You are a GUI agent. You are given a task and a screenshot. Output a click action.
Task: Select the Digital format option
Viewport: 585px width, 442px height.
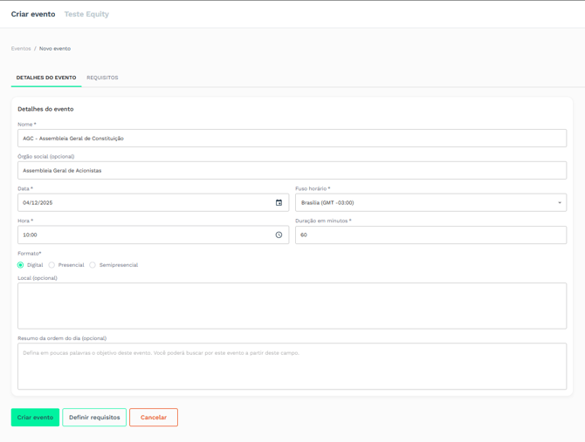click(x=21, y=265)
